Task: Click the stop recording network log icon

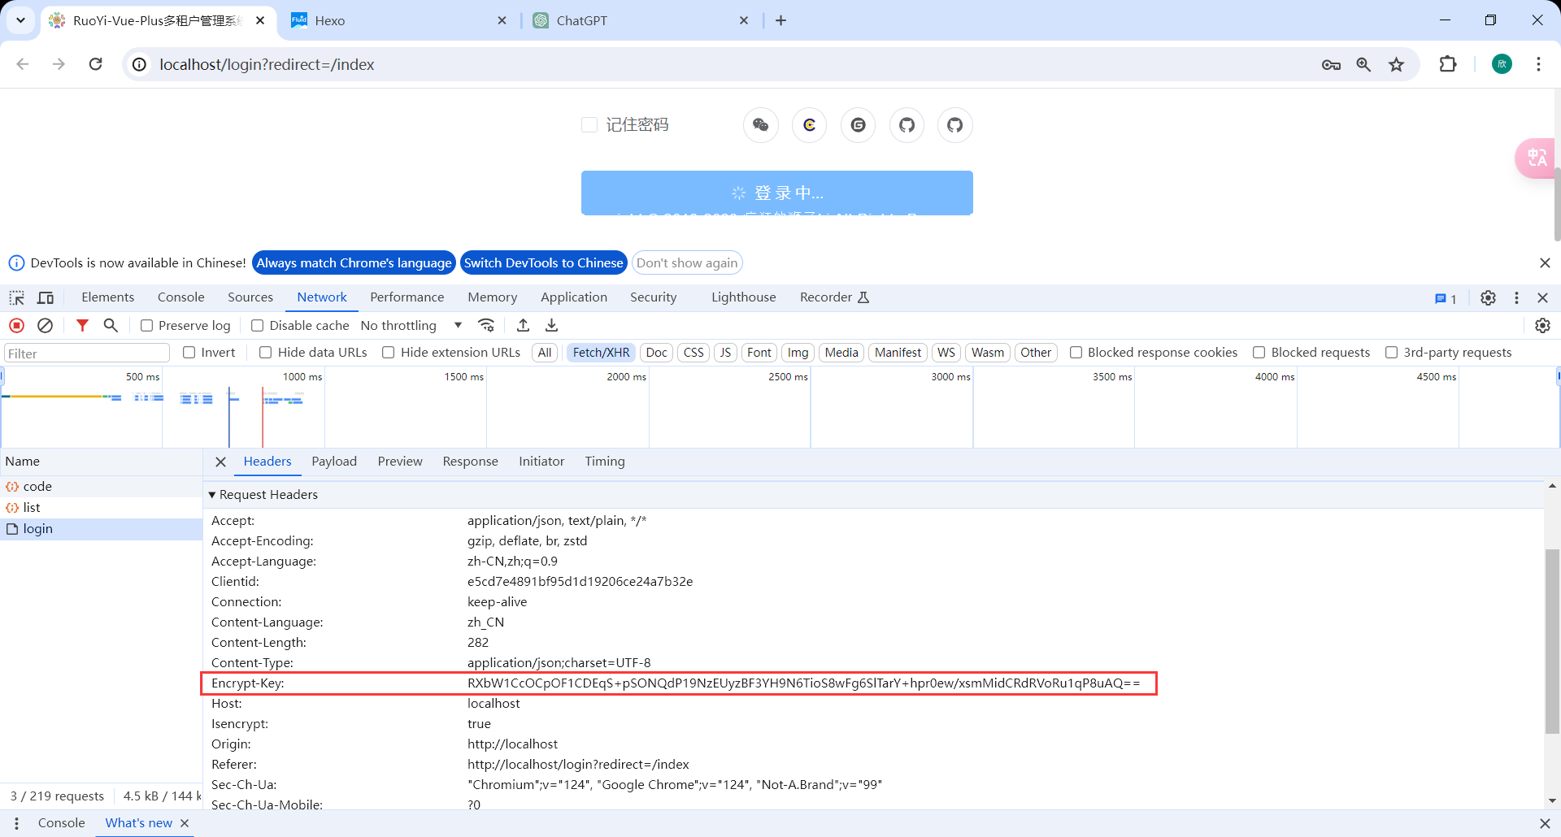Action: point(16,325)
